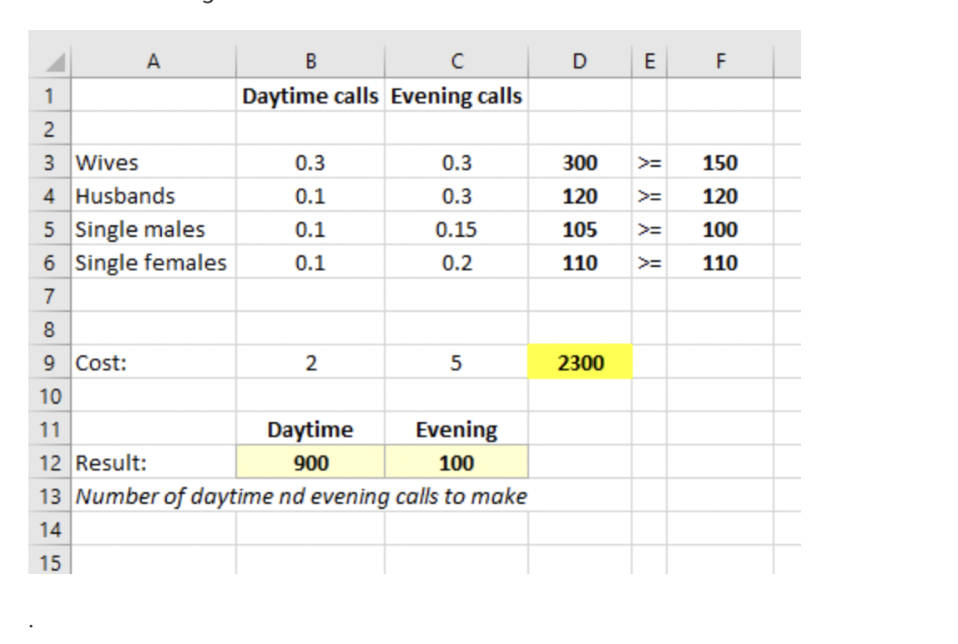958x644 pixels.
Task: Select the Daytime calls header cell
Action: 310,94
